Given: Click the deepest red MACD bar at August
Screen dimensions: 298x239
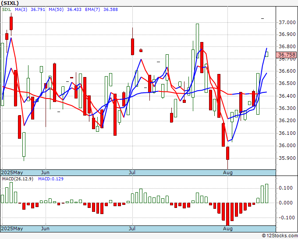Looking at the screenshot, I should click(x=227, y=214).
